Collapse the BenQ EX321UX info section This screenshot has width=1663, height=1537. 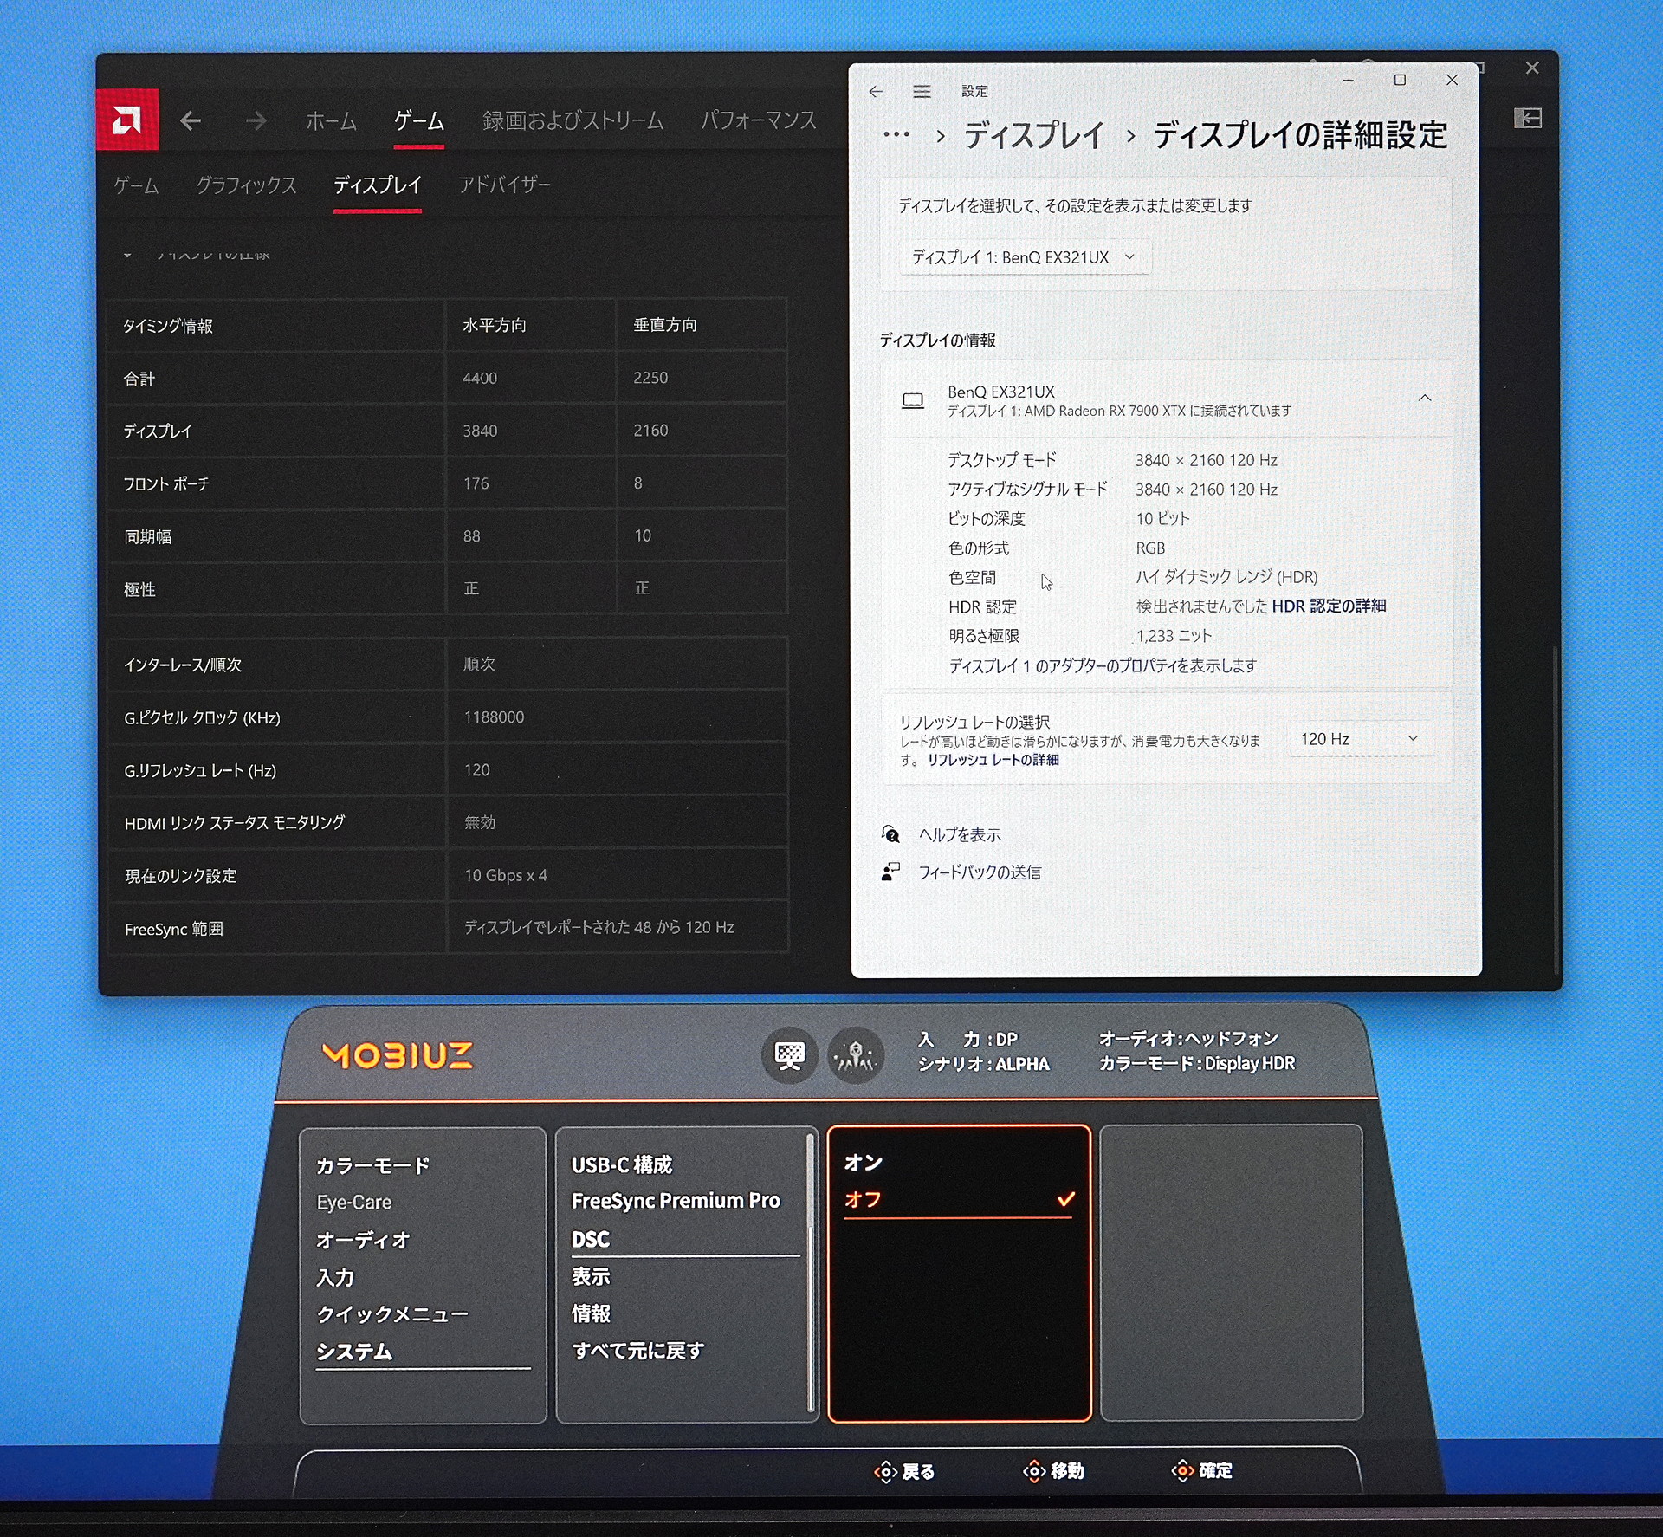pyautogui.click(x=1425, y=398)
